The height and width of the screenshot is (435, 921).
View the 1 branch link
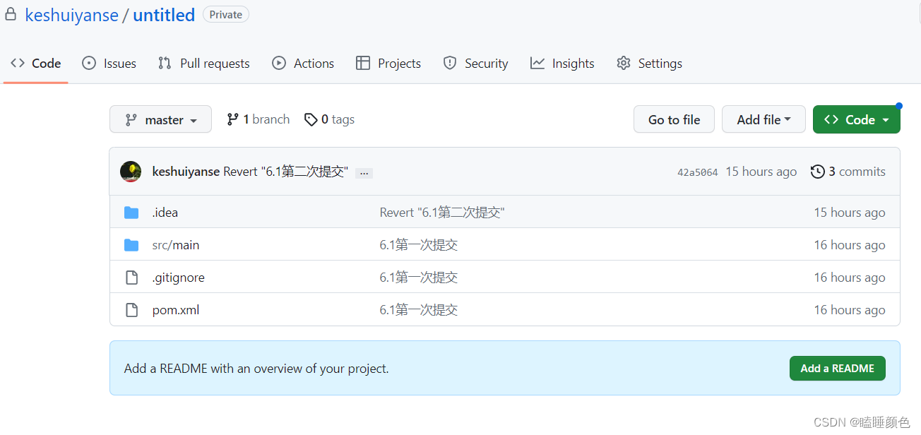pos(259,119)
